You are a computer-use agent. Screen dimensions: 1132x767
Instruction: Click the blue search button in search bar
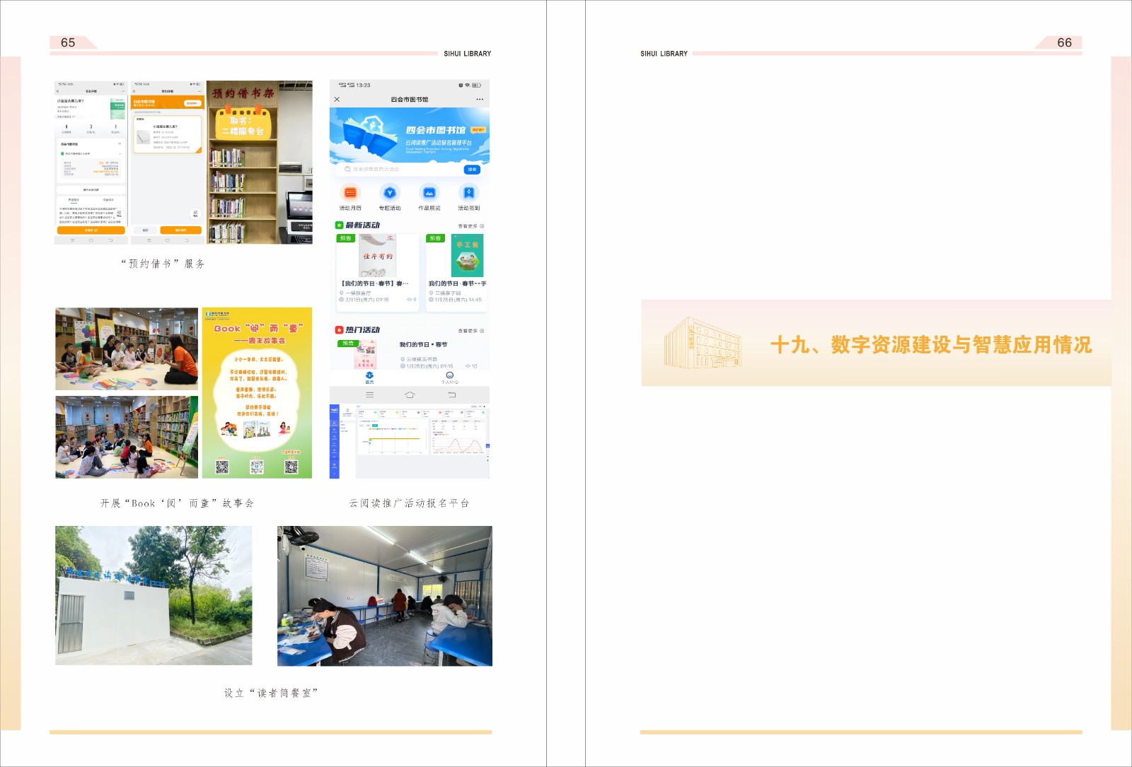472,170
